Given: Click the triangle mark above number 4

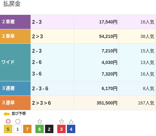Looking at the screenshot, I should (x=71, y=122).
